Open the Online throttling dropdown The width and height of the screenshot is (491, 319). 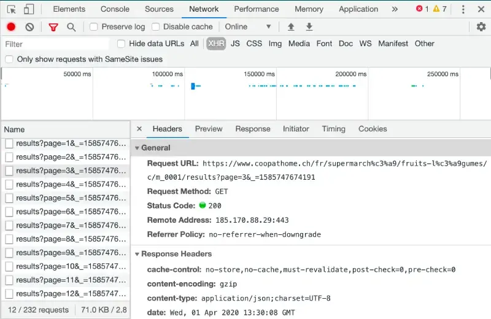[x=248, y=27]
